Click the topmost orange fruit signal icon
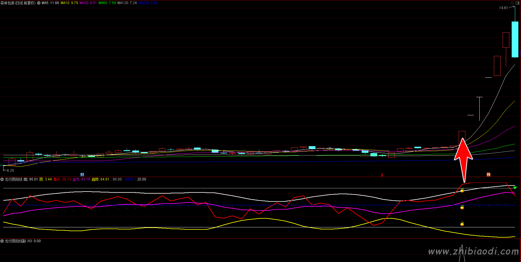This screenshot has width=521, height=262. click(x=462, y=191)
